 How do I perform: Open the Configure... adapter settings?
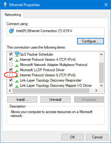click(91, 41)
